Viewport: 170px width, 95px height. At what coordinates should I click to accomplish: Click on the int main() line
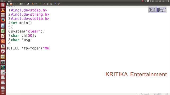[22, 23]
